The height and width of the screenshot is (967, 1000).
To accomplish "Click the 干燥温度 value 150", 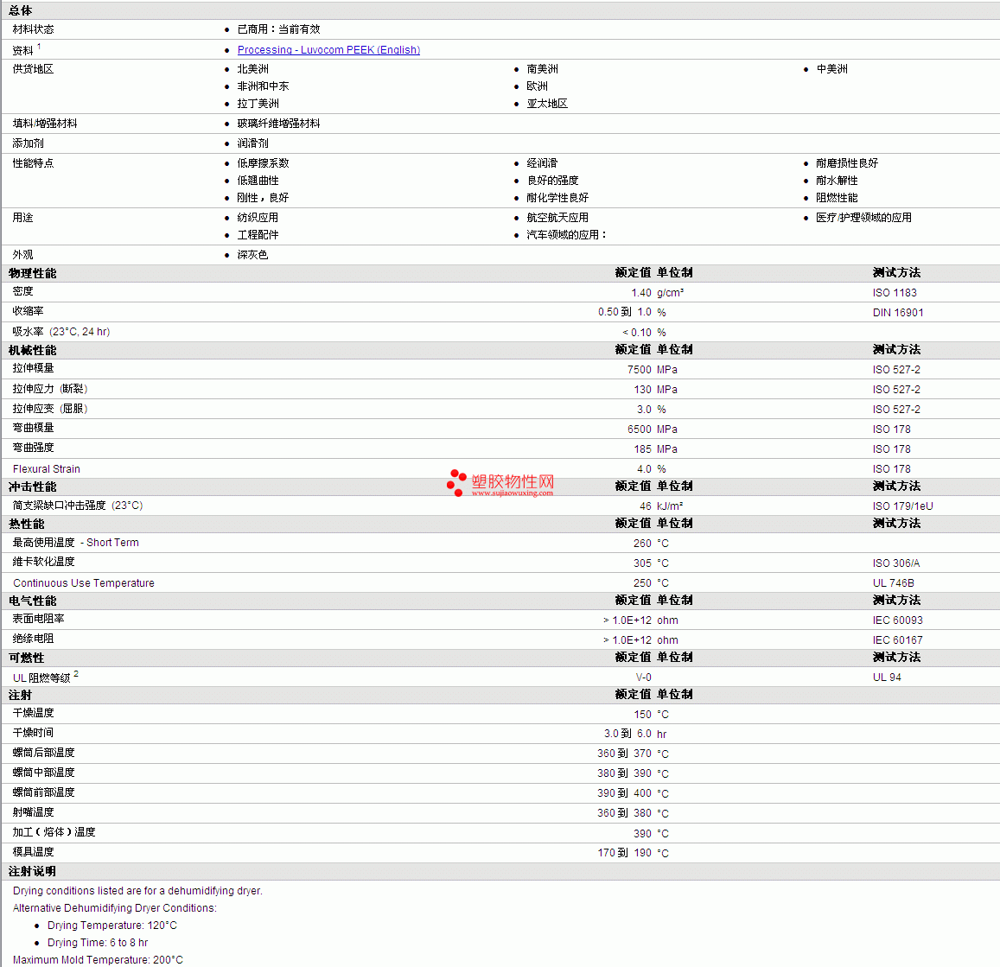I will 643,714.
